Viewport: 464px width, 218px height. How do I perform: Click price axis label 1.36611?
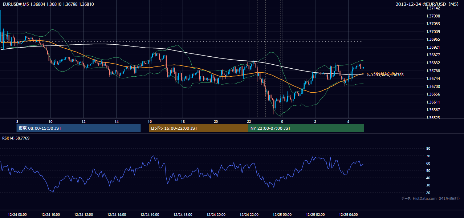coord(434,102)
